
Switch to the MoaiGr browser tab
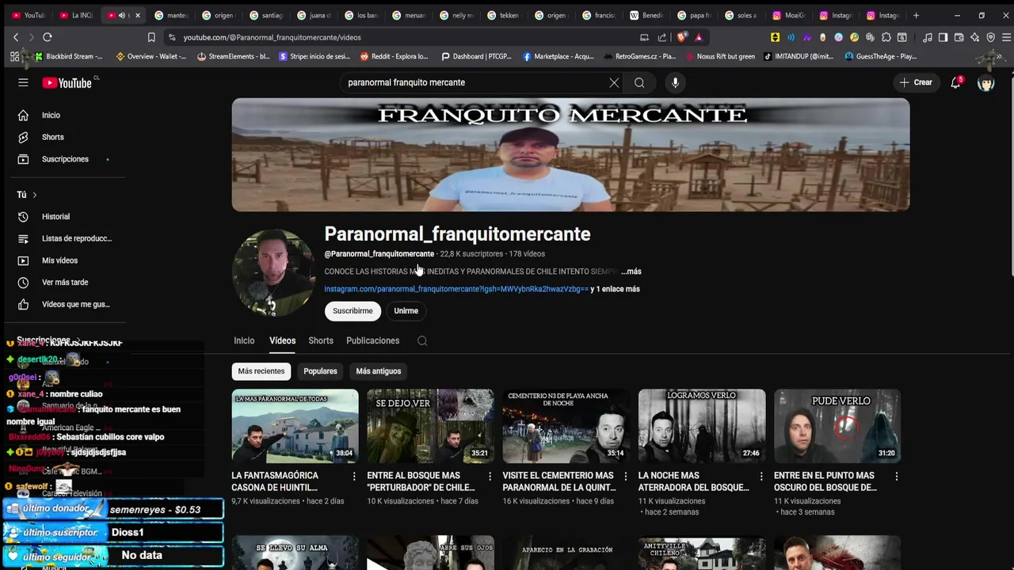(x=787, y=15)
